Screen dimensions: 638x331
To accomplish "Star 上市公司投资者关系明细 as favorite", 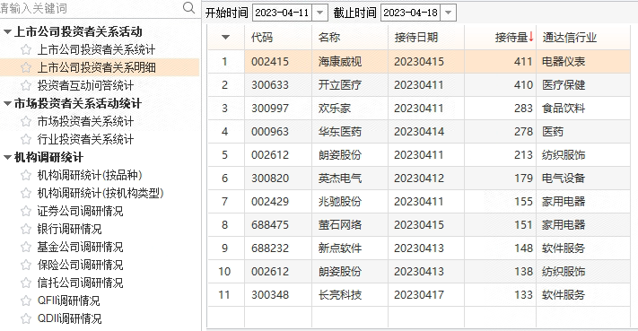I will 26,67.
